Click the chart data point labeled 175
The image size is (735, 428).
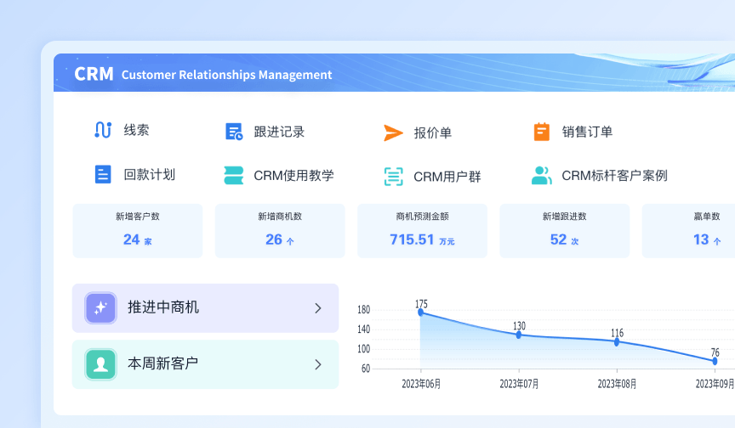[420, 312]
